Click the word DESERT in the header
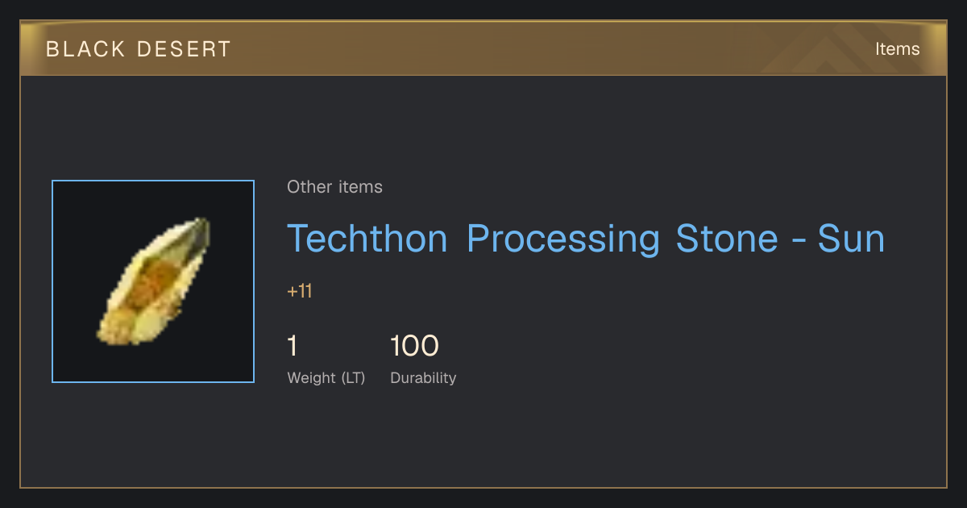 pos(184,49)
